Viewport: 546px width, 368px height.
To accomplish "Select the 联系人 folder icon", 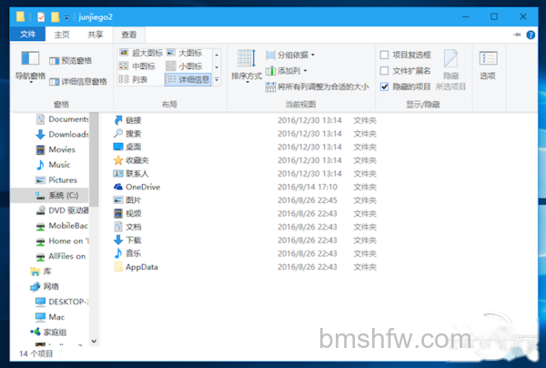I will pyautogui.click(x=118, y=174).
